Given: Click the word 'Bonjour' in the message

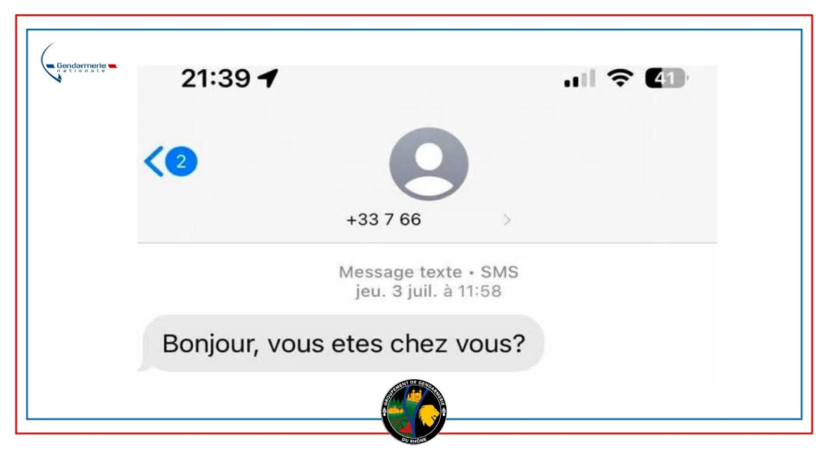Looking at the screenshot, I should point(209,344).
